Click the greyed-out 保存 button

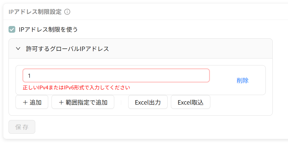tap(22, 127)
